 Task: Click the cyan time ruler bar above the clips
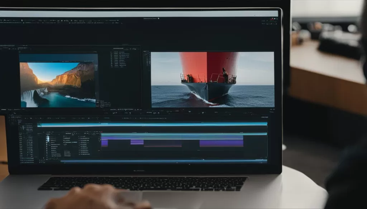click(x=184, y=134)
